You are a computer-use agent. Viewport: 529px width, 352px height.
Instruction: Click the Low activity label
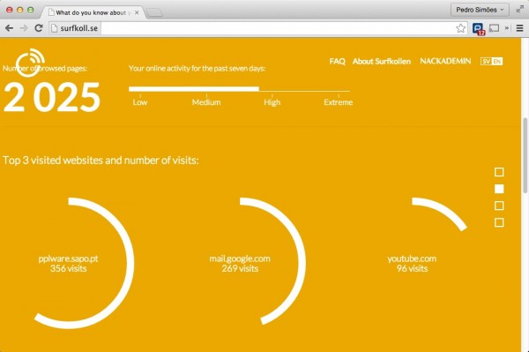click(140, 102)
